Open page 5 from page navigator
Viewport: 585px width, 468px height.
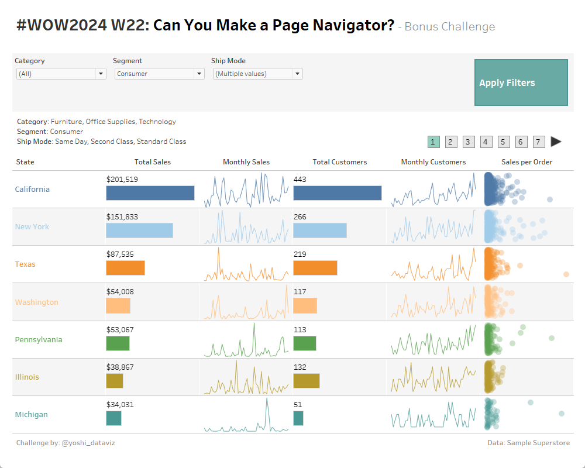pos(504,142)
